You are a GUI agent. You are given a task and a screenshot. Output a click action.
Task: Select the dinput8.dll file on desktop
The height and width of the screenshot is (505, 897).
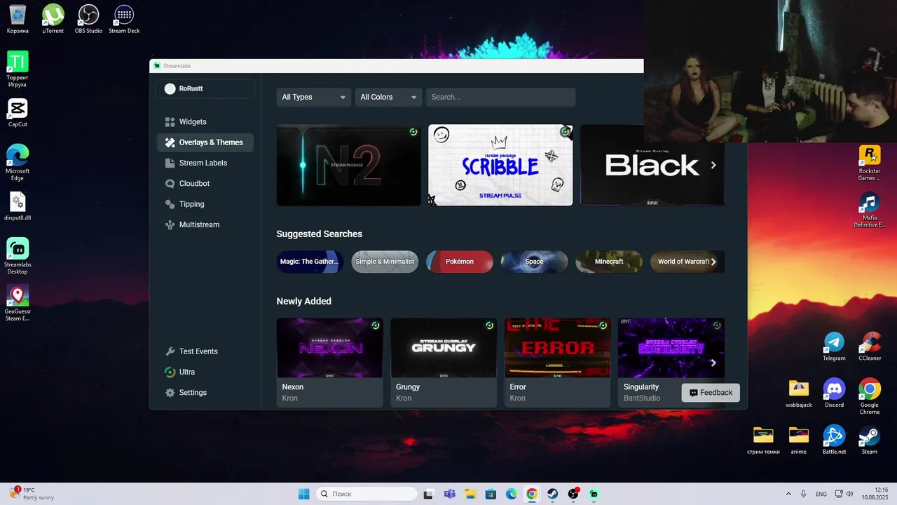(18, 206)
